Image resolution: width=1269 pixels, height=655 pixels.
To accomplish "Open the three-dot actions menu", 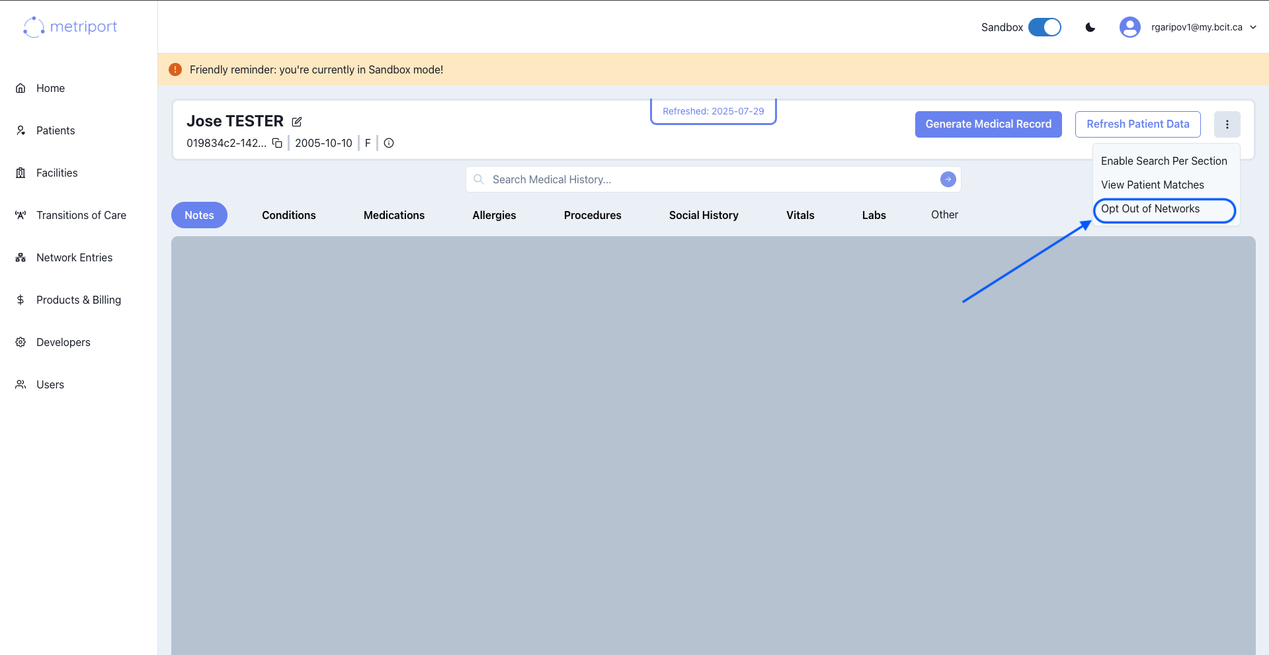I will pyautogui.click(x=1227, y=124).
